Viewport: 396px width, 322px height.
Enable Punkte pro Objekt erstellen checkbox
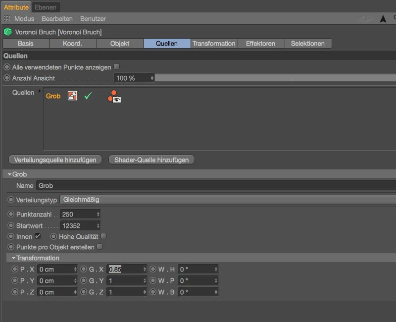point(100,246)
